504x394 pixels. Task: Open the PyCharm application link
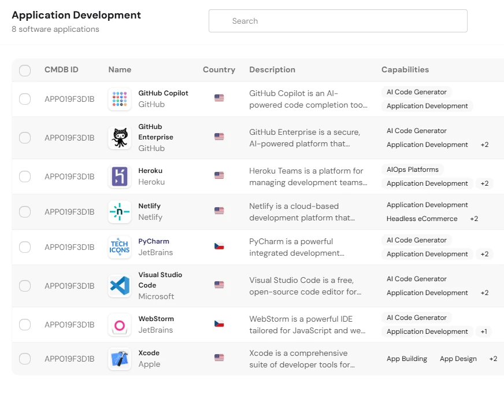154,241
